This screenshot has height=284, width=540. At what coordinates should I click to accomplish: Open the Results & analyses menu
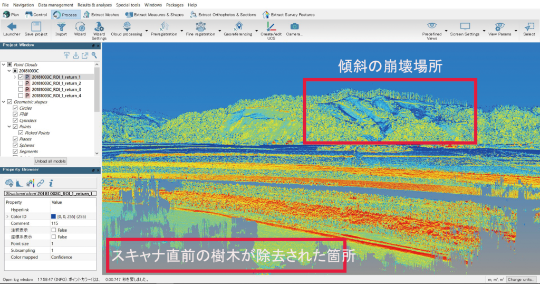pos(94,5)
